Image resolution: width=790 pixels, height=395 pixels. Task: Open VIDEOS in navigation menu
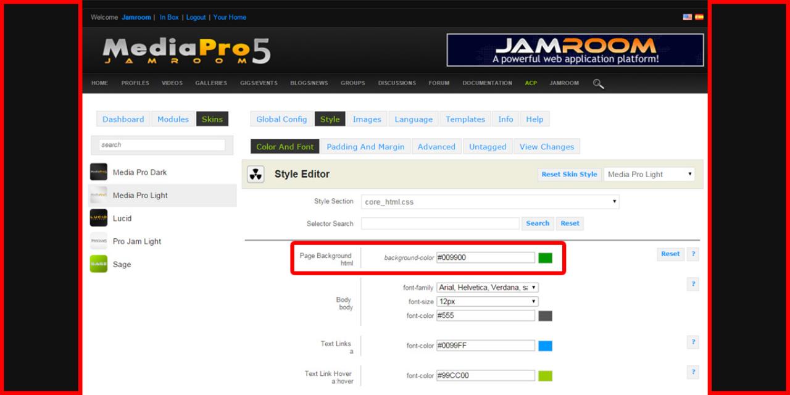172,83
